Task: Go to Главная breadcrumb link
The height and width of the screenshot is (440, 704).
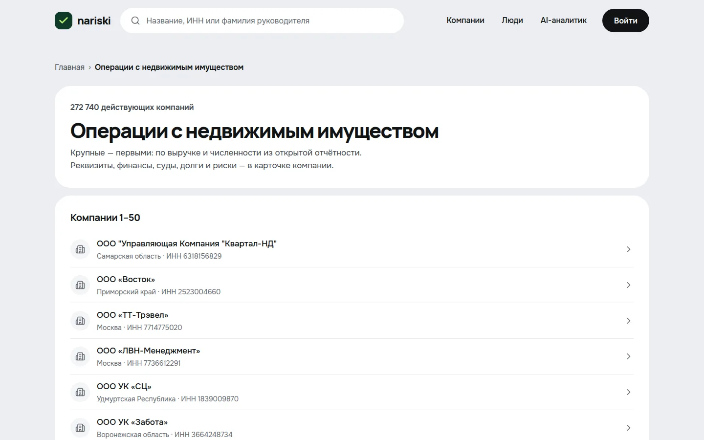Action: tap(69, 67)
